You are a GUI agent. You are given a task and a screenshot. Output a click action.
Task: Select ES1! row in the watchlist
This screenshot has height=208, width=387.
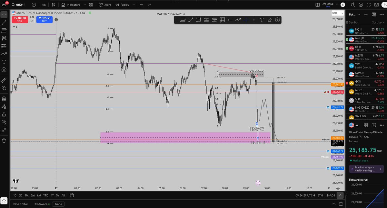pos(366,48)
